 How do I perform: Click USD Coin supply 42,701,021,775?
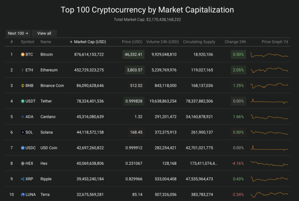tap(199, 148)
